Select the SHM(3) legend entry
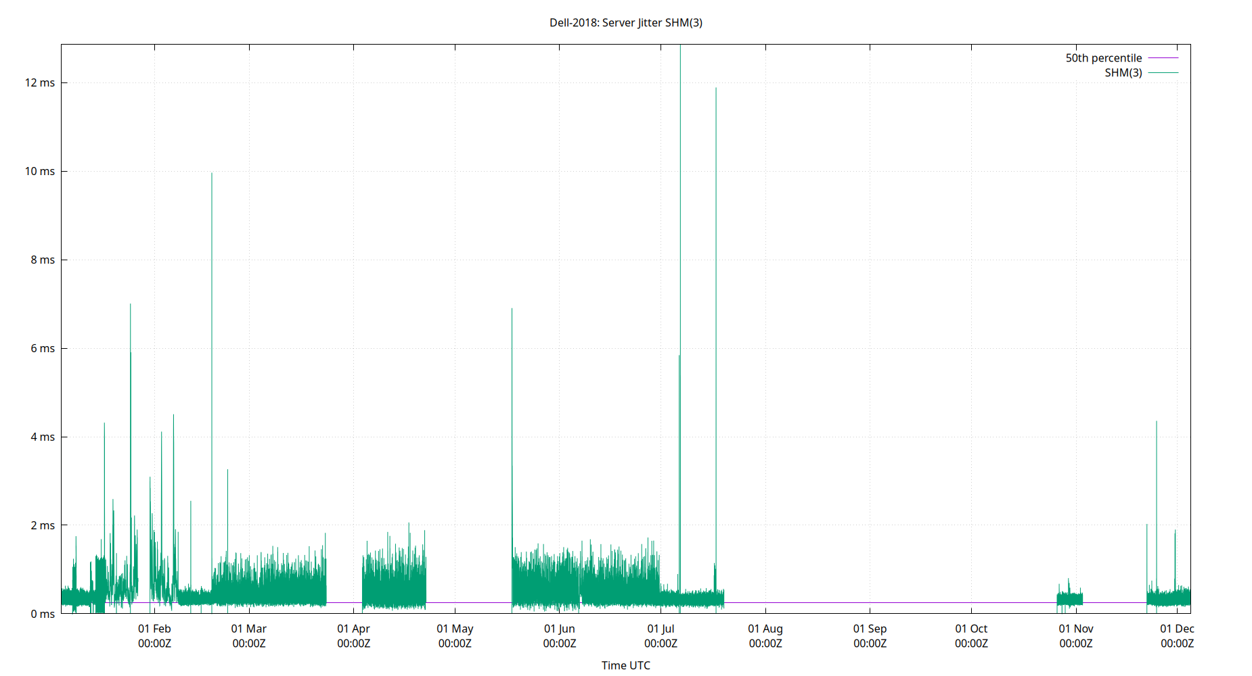Screen dimensions: 1252x676 (1123, 73)
